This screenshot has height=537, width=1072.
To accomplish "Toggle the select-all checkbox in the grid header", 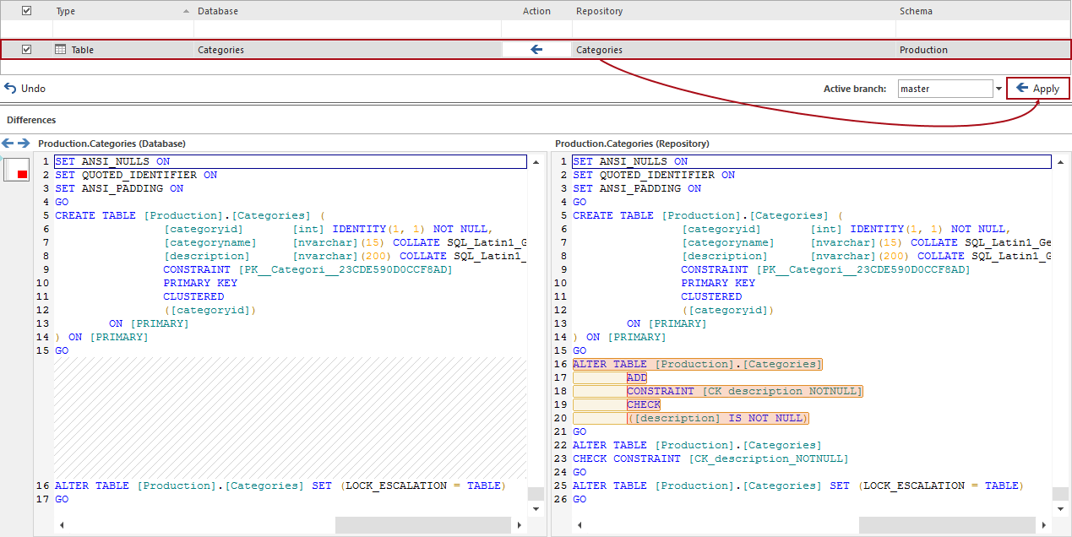I will coord(26,10).
